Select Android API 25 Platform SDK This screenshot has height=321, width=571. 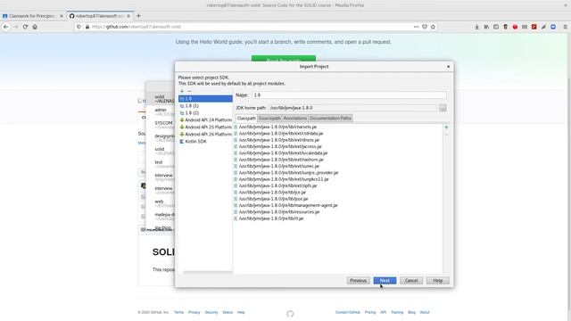tap(205, 127)
